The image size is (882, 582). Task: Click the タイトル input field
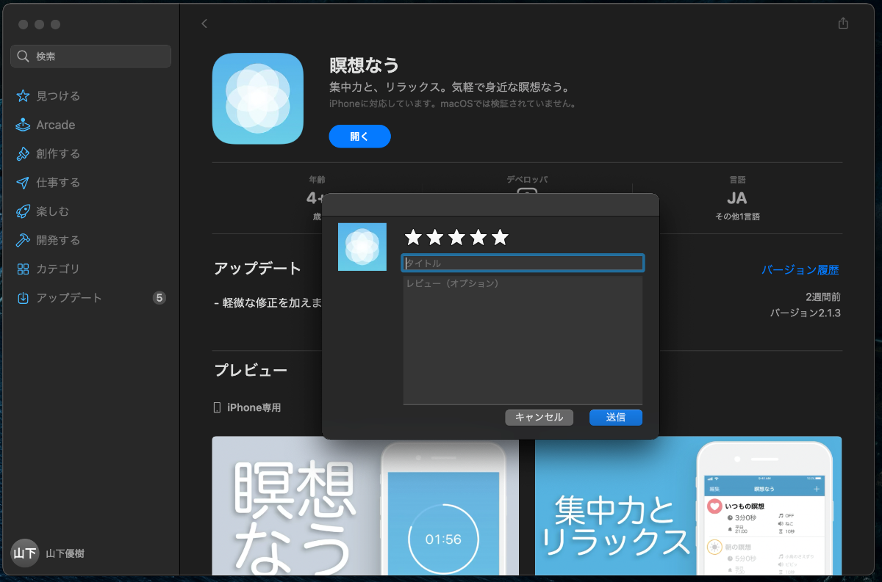point(523,263)
